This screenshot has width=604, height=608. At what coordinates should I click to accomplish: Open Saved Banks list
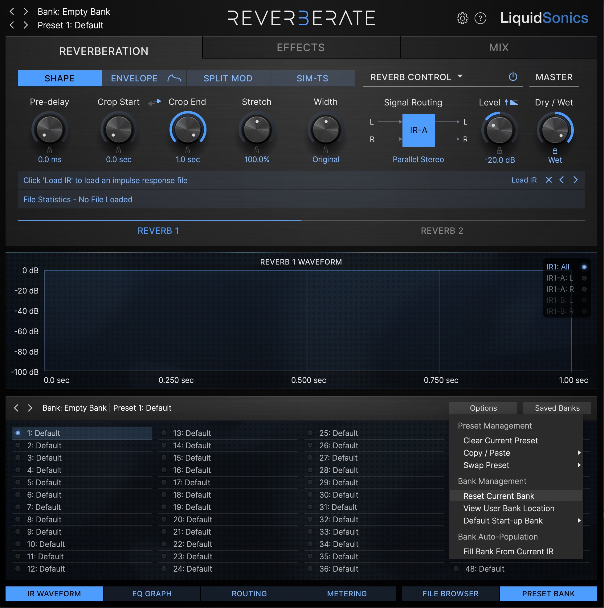tap(557, 408)
